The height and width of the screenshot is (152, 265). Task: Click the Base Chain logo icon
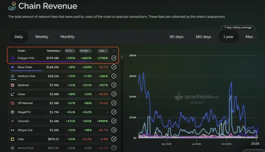[x=12, y=67]
